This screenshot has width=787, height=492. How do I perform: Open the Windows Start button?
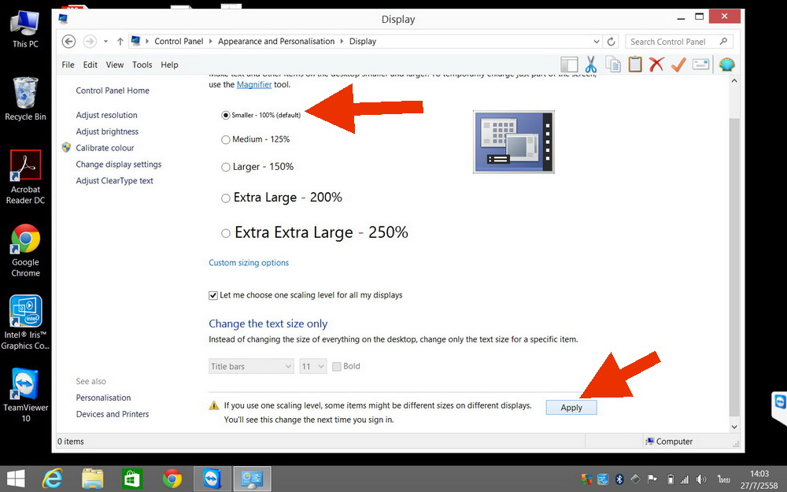coord(16,479)
